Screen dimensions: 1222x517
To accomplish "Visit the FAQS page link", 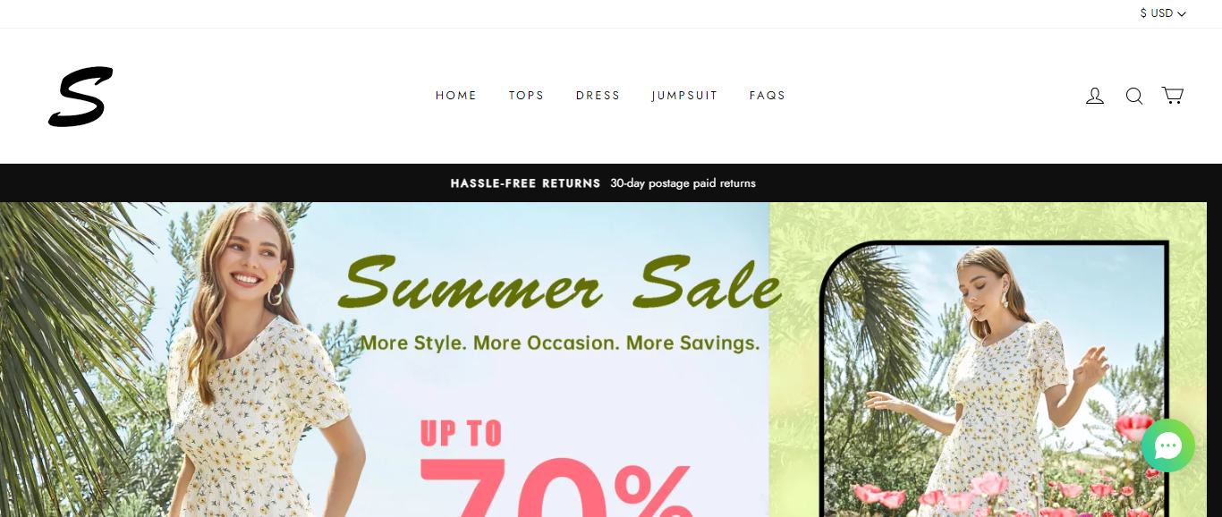I will 768,96.
